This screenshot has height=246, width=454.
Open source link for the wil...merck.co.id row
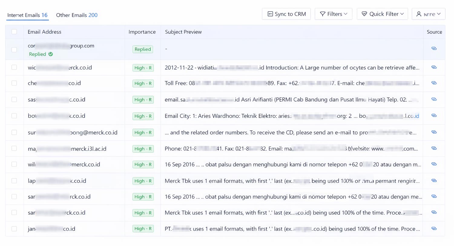click(434, 164)
